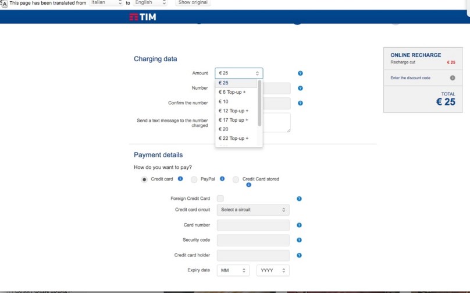The height and width of the screenshot is (293, 470).
Task: Select Credit card payment radio button
Action: pyautogui.click(x=144, y=179)
